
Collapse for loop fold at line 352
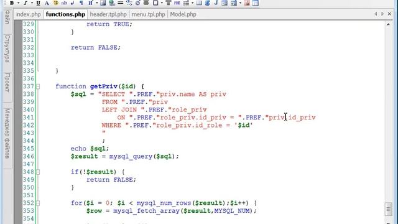[38, 203]
